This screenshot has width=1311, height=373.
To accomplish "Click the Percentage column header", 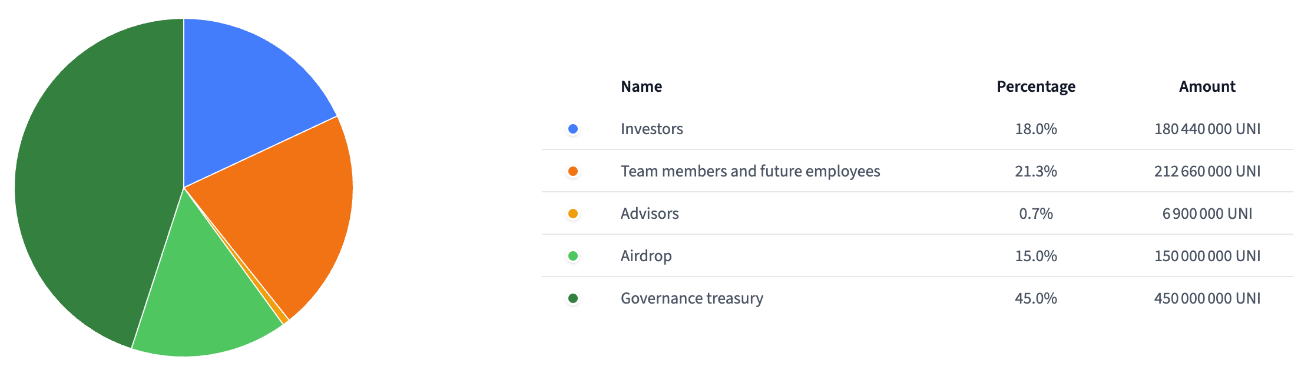I will (x=1036, y=86).
